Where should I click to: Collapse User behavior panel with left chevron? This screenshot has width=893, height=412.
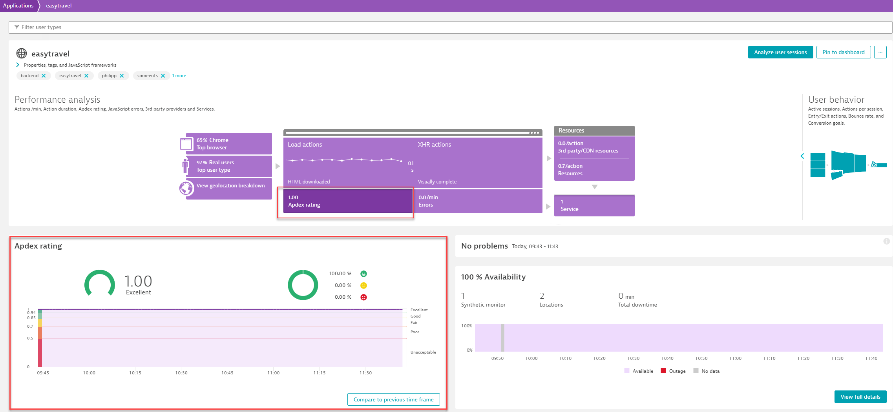point(802,156)
